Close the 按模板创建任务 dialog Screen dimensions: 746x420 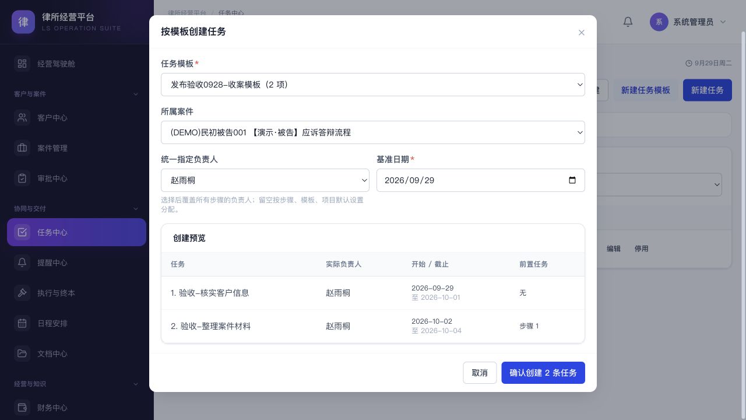click(581, 33)
